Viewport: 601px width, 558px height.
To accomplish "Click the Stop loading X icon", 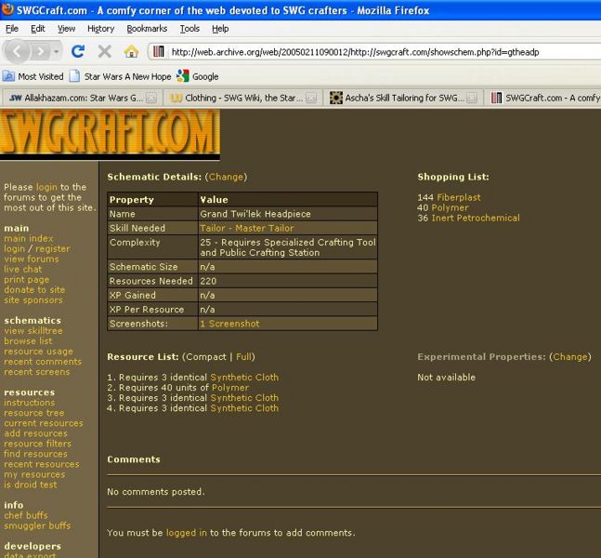I will tap(104, 51).
